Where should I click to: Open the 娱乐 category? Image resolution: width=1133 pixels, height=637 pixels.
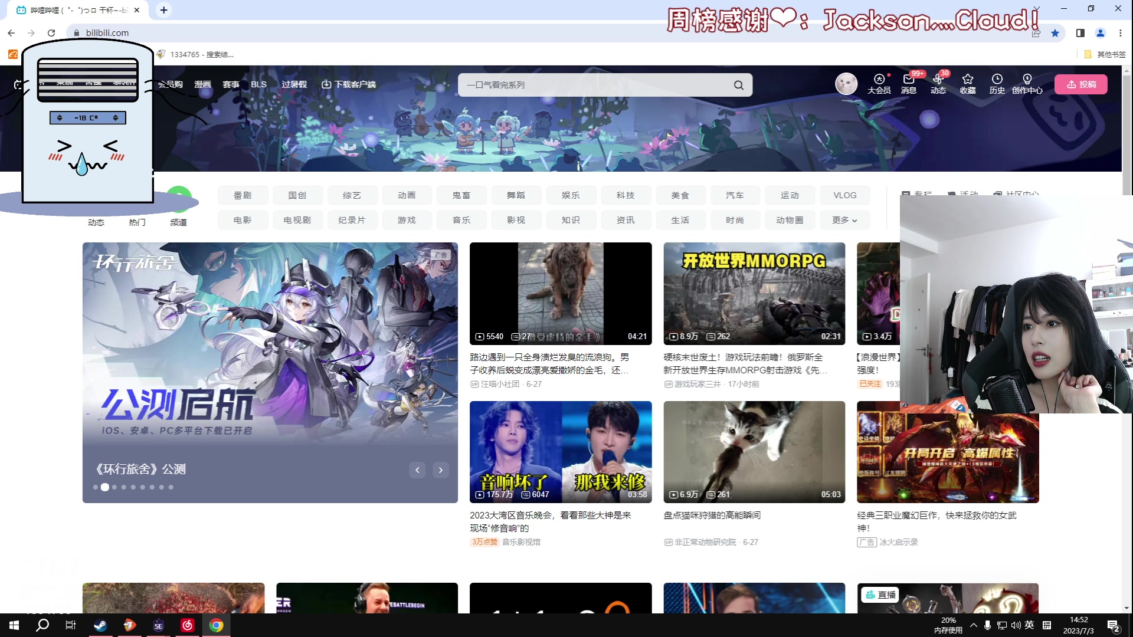pos(571,195)
